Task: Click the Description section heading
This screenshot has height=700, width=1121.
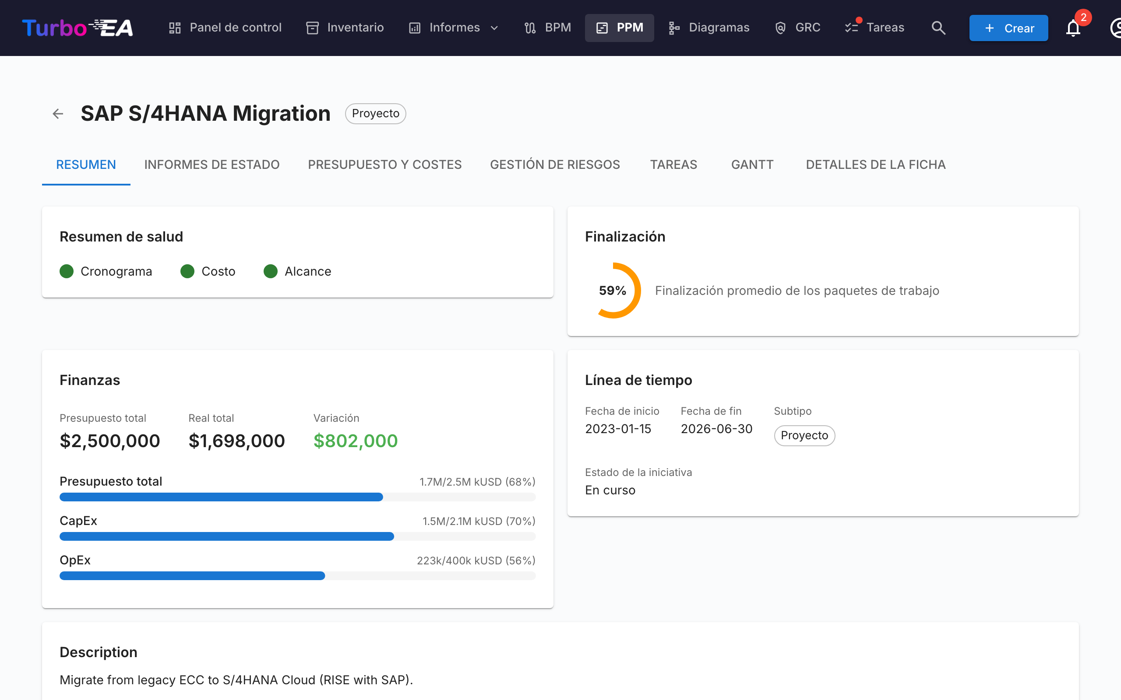Action: click(99, 652)
